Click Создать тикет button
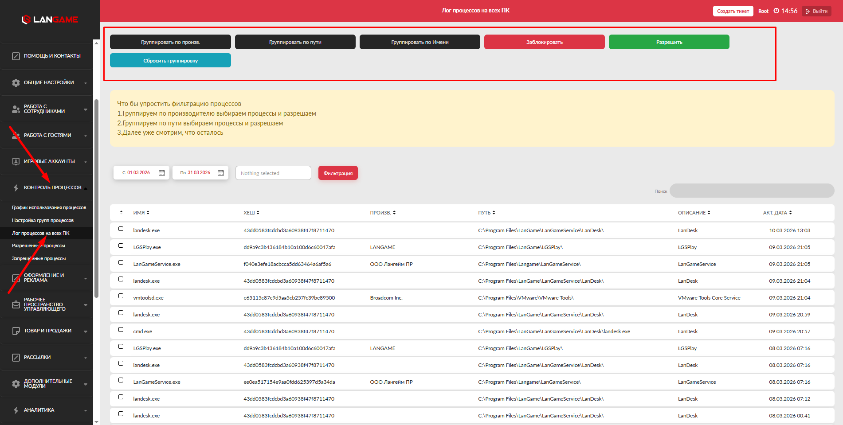 733,11
